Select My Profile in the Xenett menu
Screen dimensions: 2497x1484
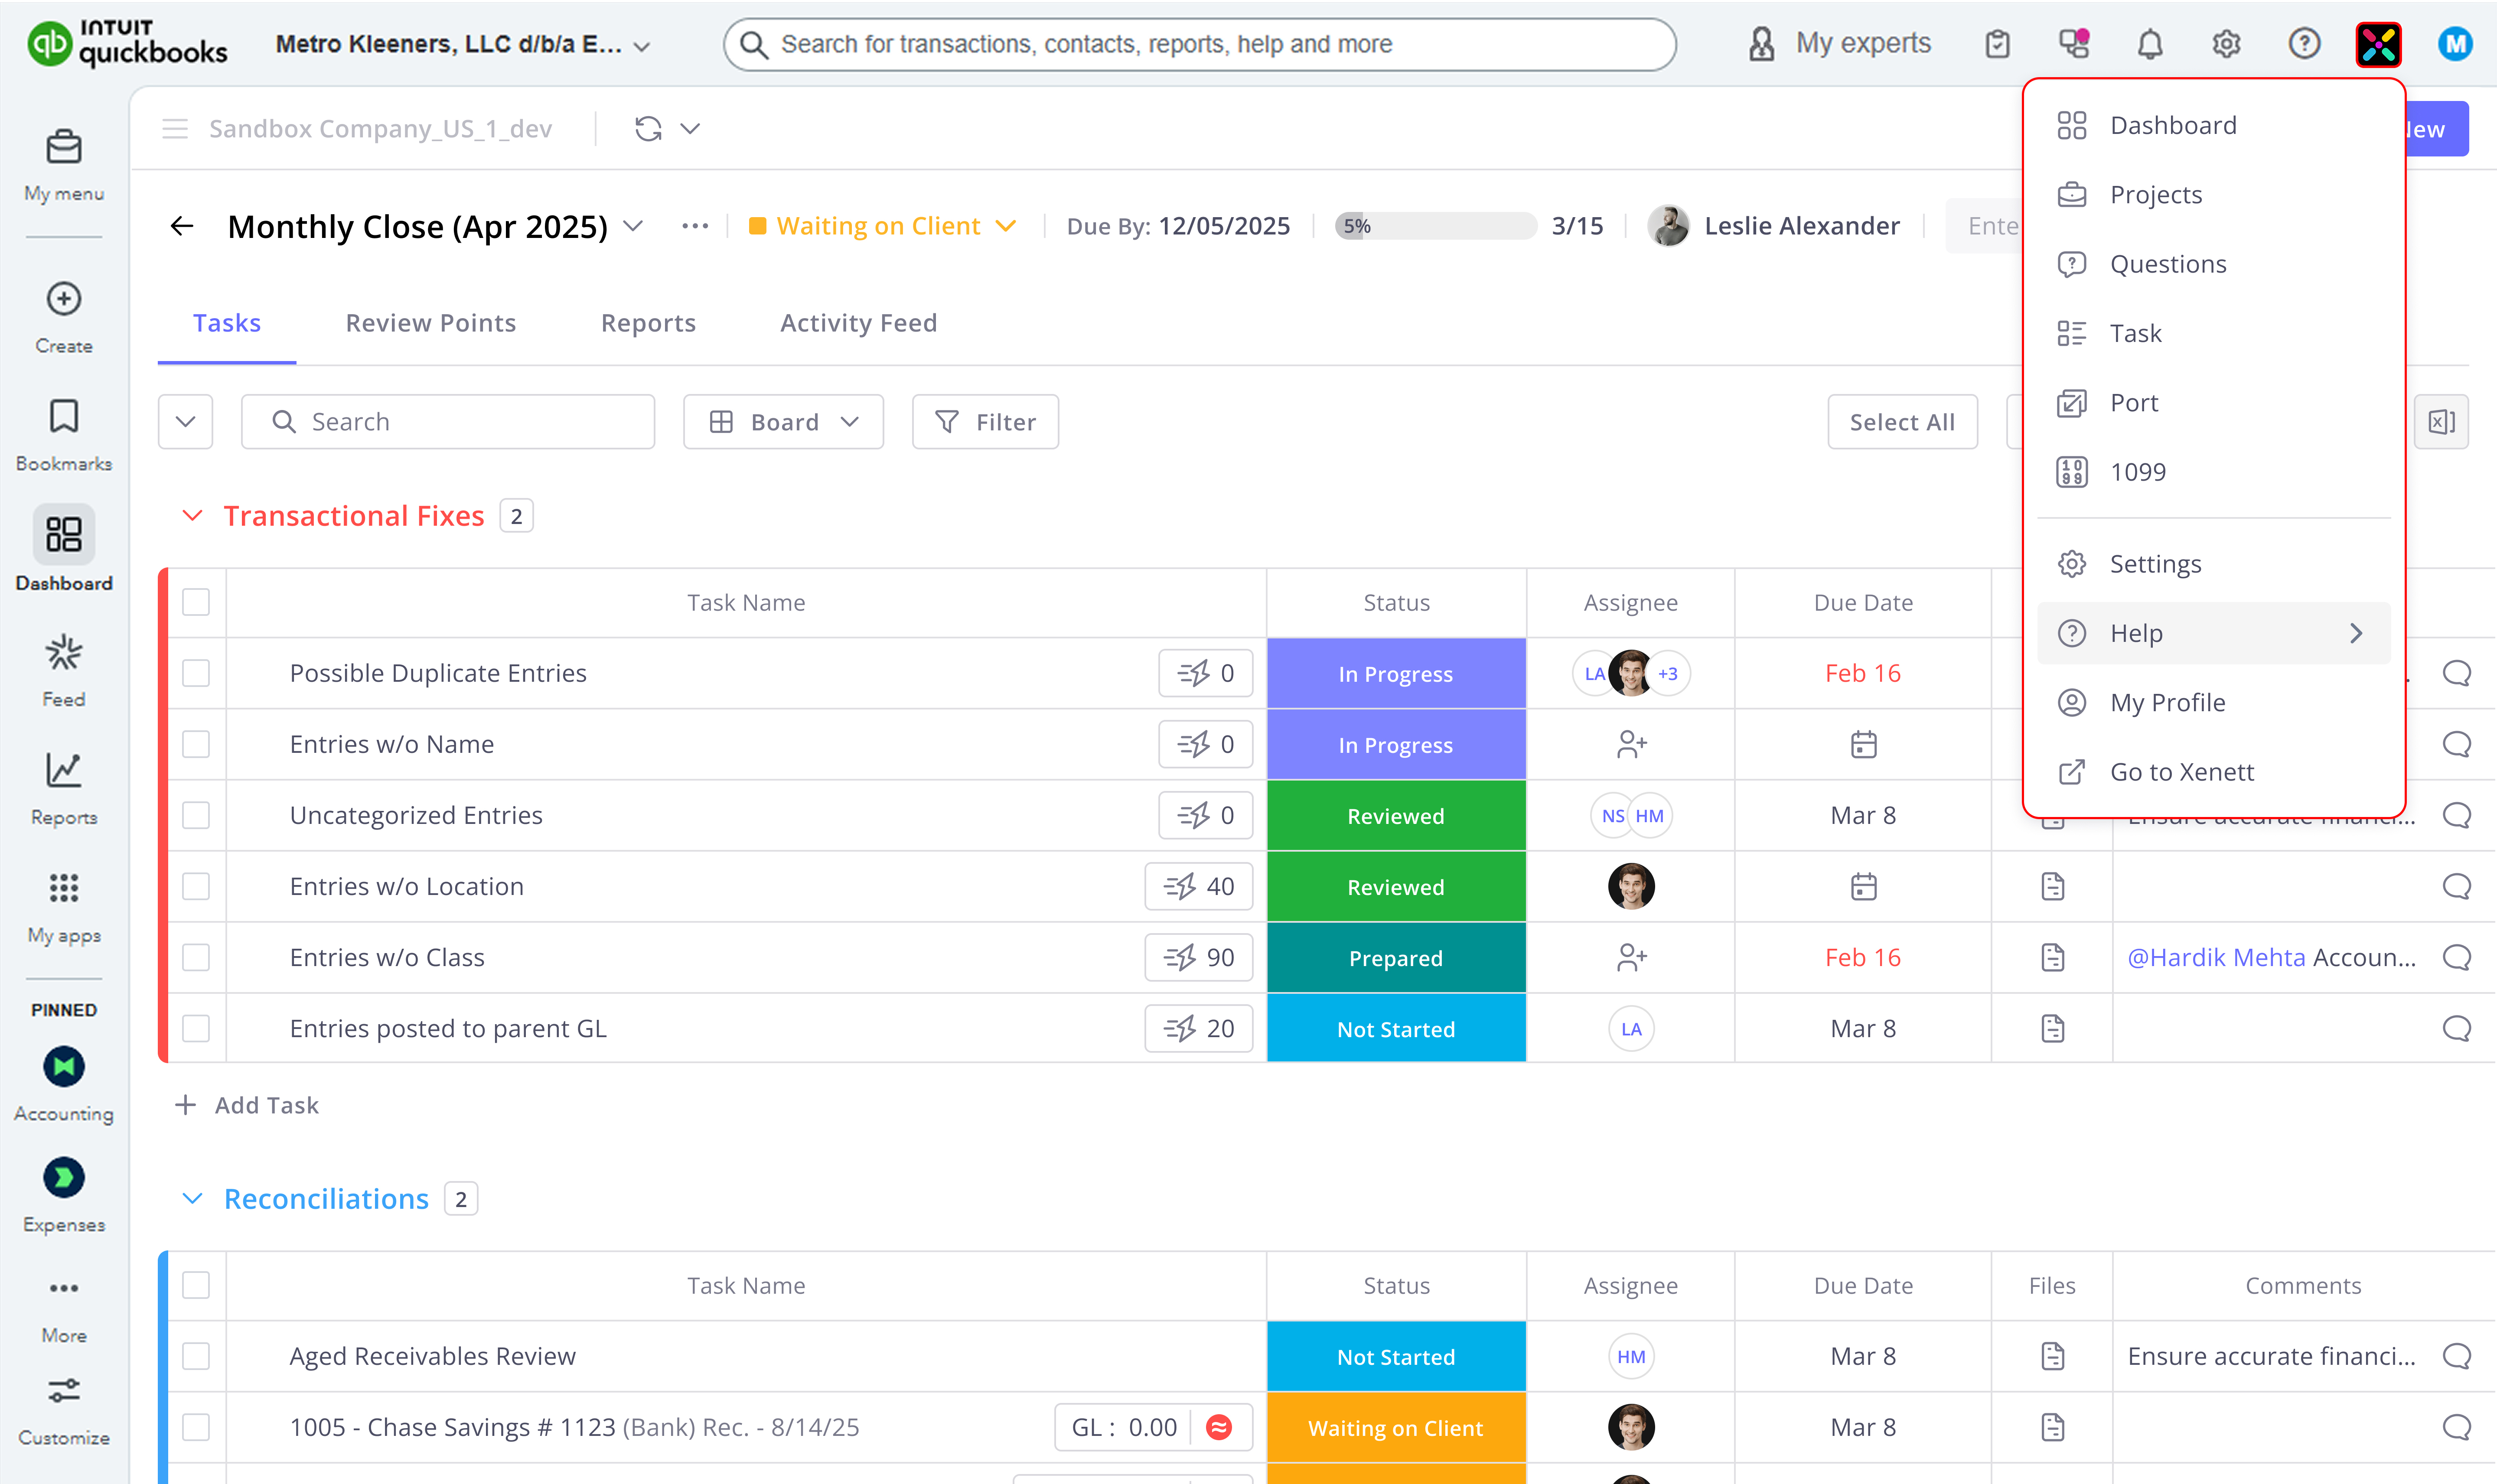pyautogui.click(x=2169, y=702)
